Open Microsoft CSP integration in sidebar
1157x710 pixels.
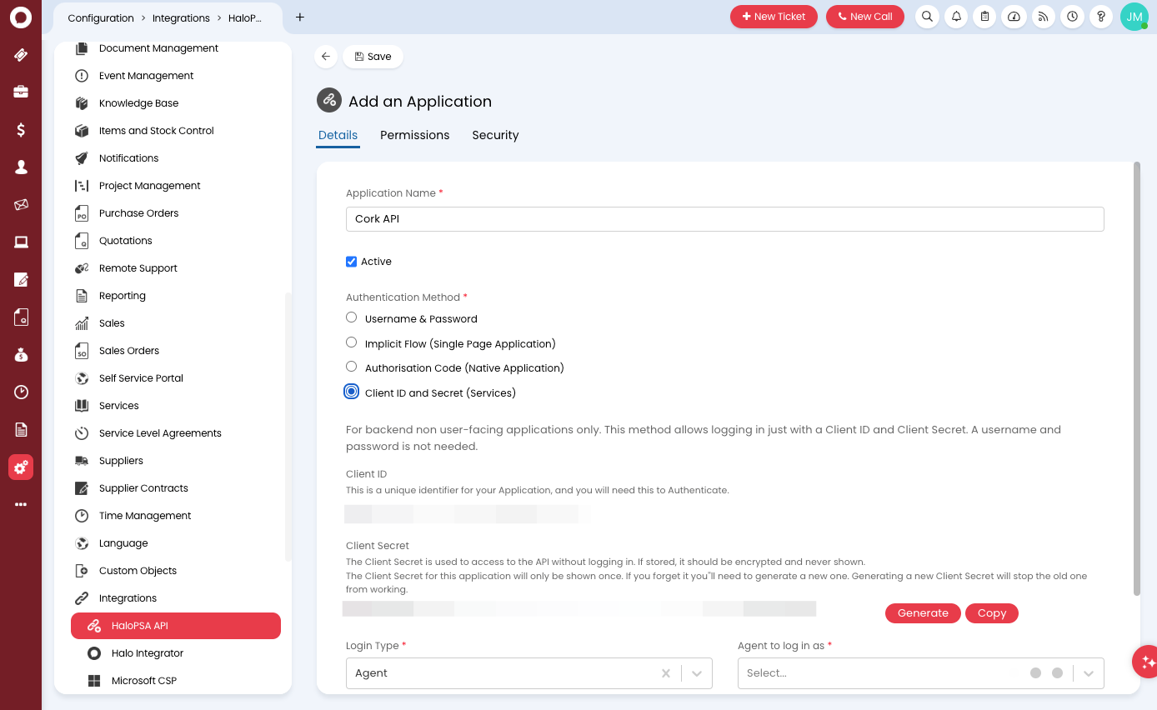pyautogui.click(x=143, y=681)
